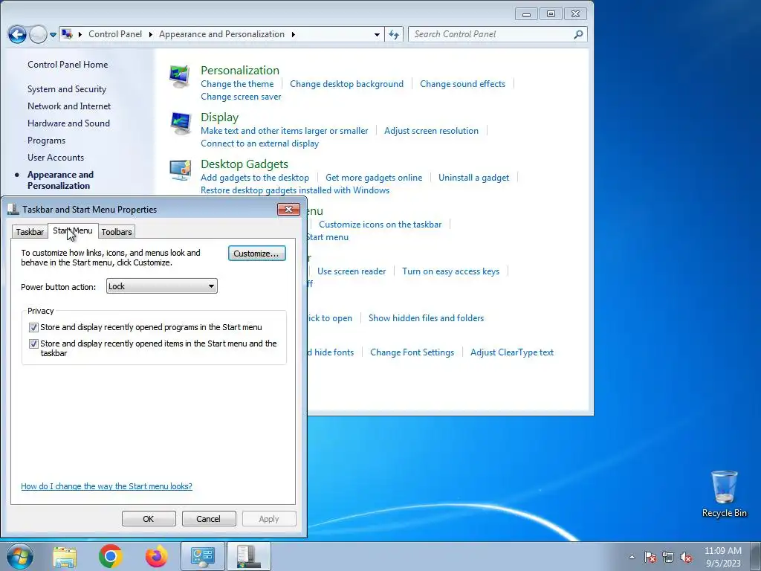This screenshot has width=761, height=571.
Task: Open Add gadgets to the desktop link
Action: [x=255, y=177]
